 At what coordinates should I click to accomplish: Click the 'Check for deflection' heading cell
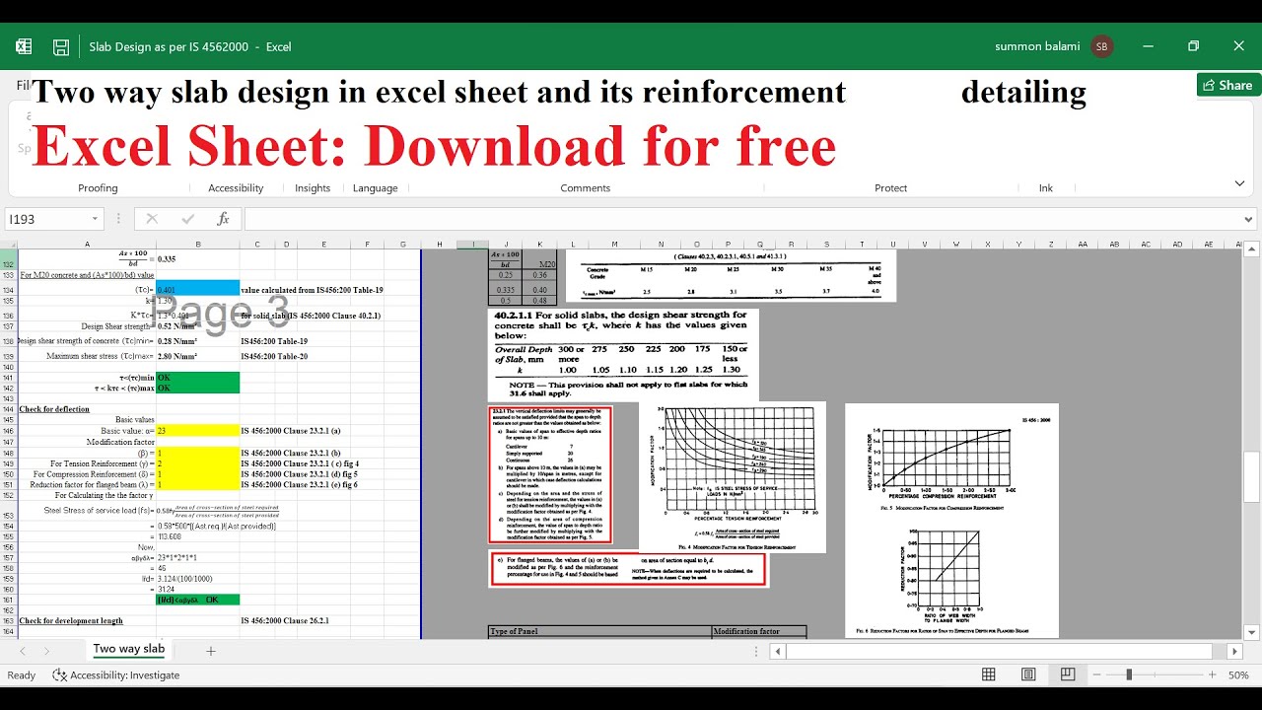click(87, 408)
